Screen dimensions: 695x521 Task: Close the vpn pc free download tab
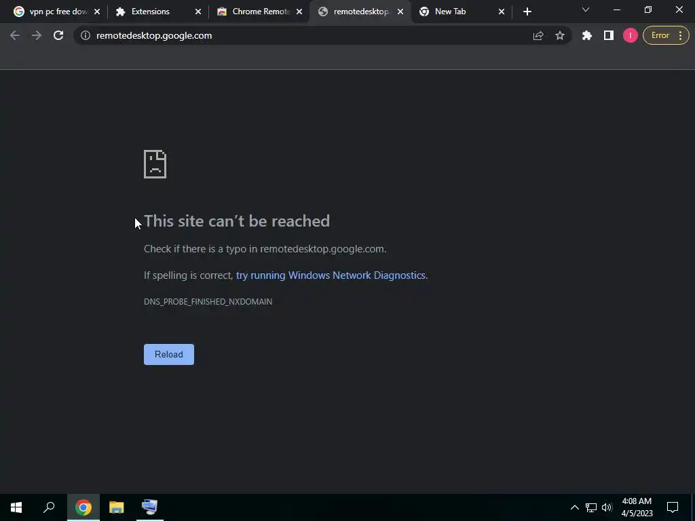tap(97, 12)
